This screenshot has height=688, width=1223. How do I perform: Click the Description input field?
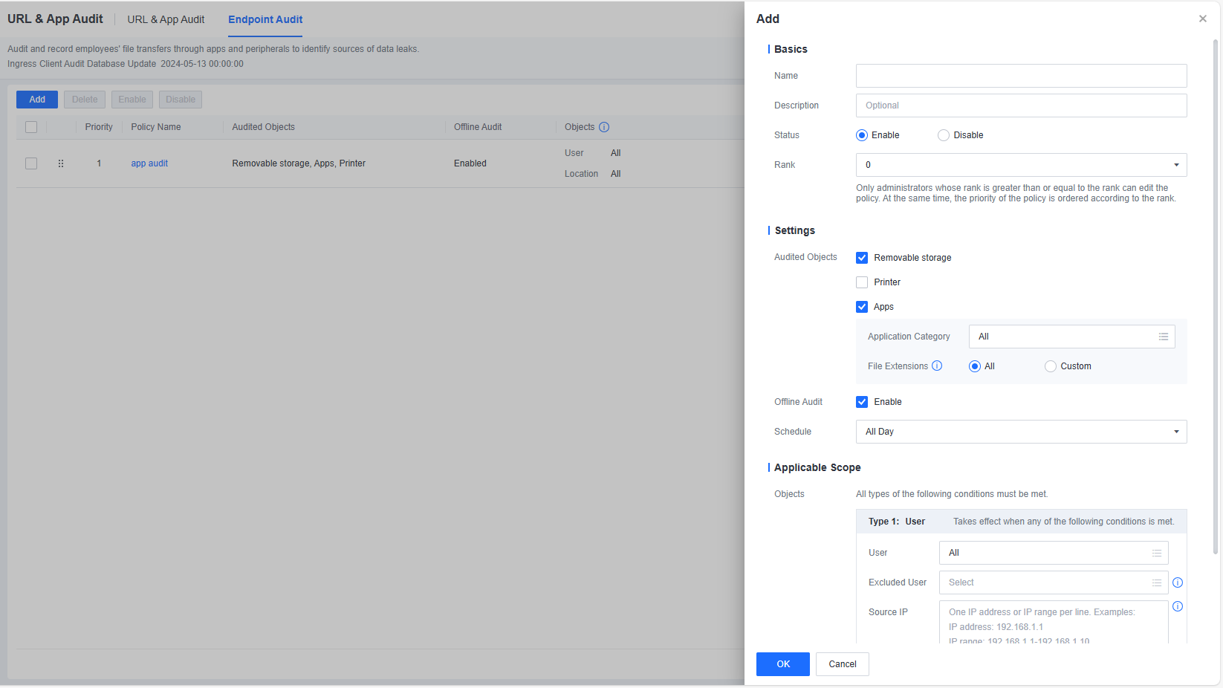coord(1021,106)
